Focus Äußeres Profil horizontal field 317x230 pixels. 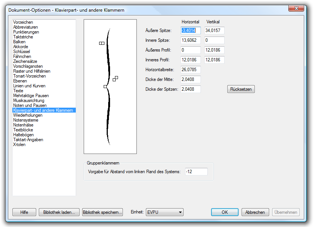click(x=190, y=50)
